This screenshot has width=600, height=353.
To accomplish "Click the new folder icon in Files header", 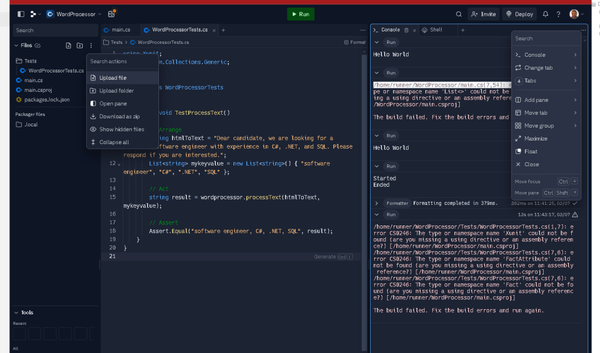I will click(x=80, y=46).
